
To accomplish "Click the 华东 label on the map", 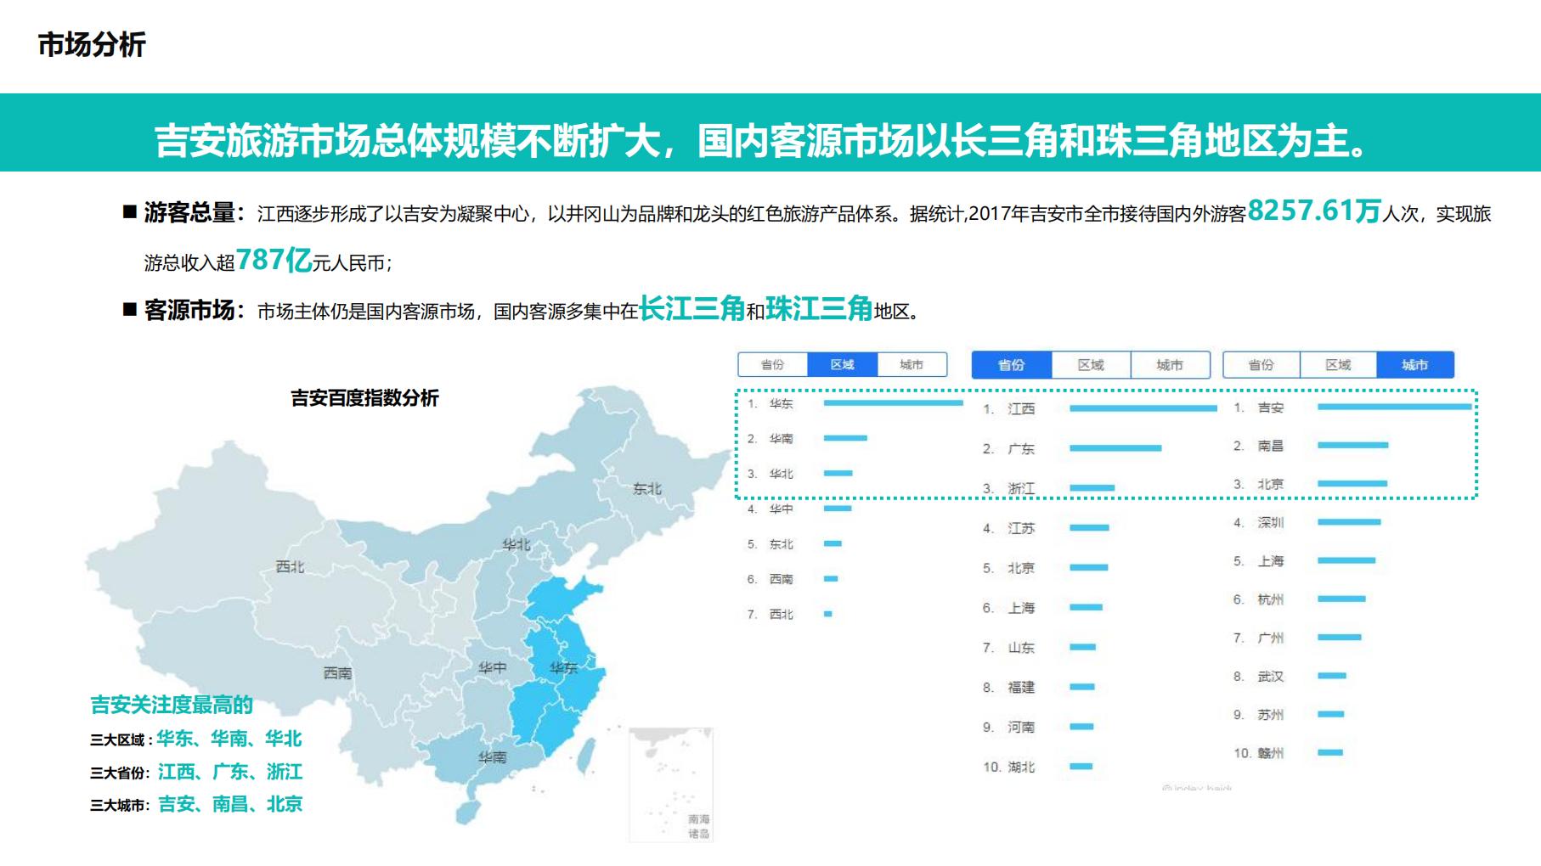I will 563,667.
